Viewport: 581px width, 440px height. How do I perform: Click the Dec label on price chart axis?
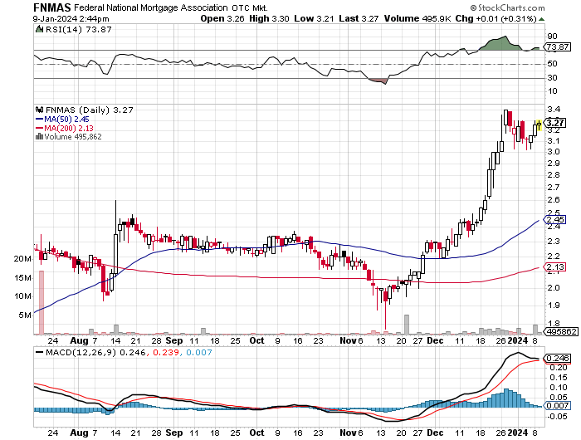(435, 340)
